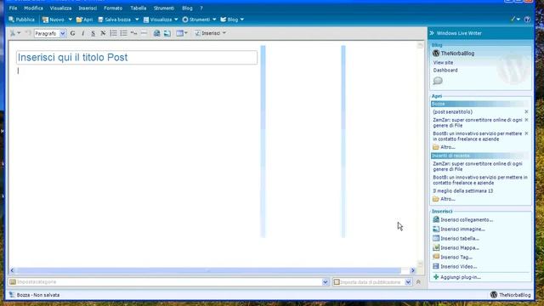Click Salva bozza in the toolbar
Viewport: 544px width, 306px height.
click(x=115, y=20)
